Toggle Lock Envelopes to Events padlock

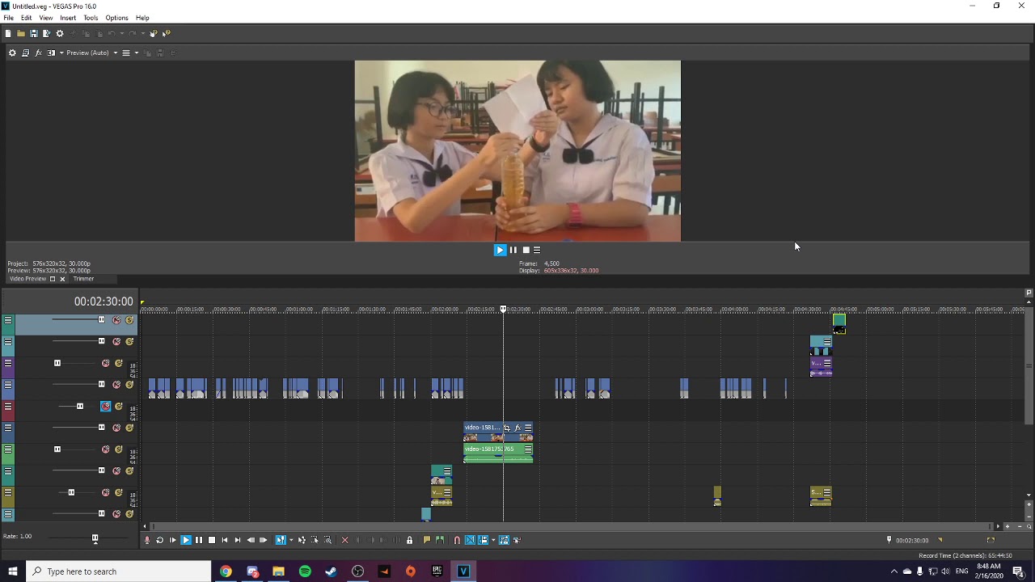pos(409,540)
